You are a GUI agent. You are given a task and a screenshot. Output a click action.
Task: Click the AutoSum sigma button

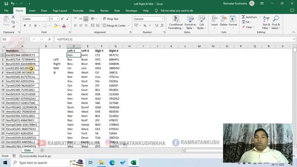pyautogui.click(x=250, y=17)
